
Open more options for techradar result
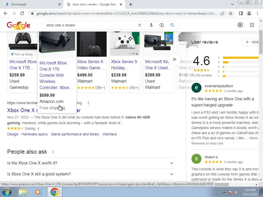click(x=88, y=103)
